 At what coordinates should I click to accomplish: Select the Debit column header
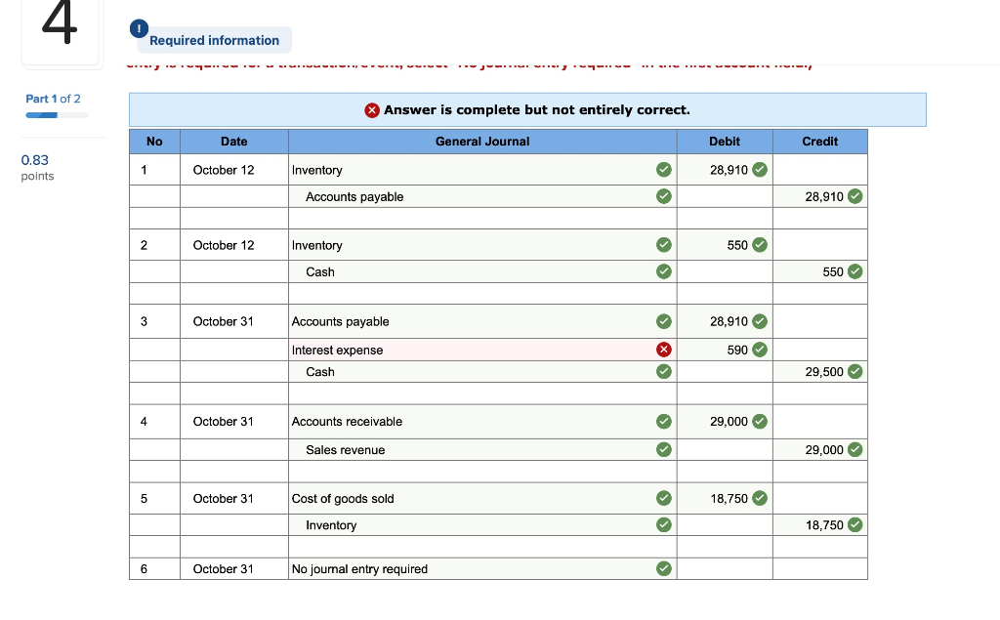(724, 141)
